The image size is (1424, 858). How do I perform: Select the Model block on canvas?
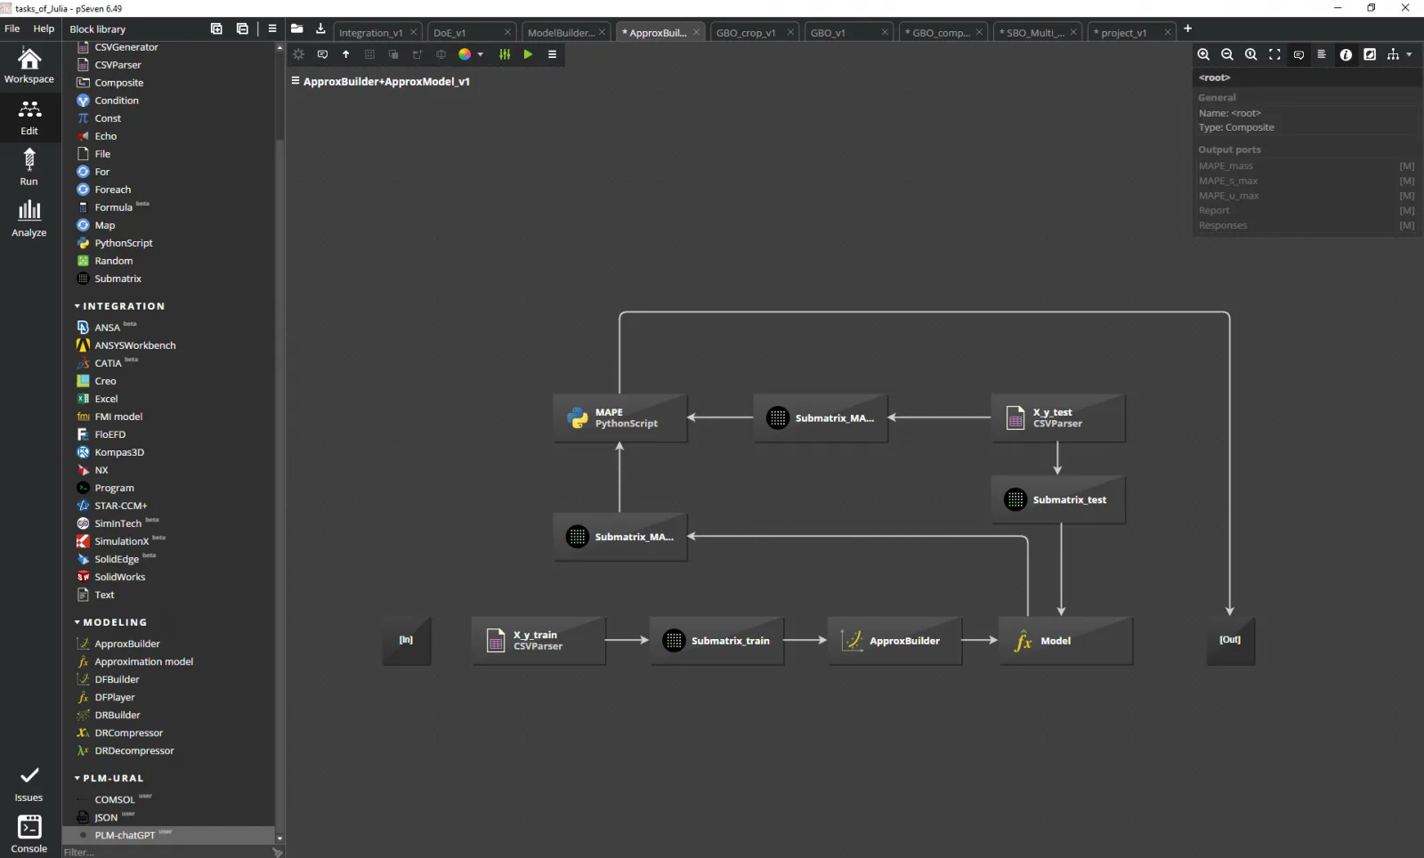(1065, 641)
